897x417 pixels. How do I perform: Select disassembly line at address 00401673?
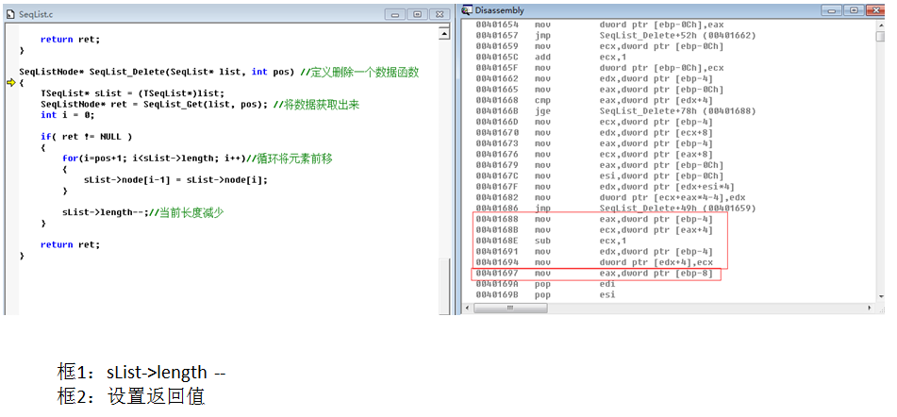tap(594, 143)
